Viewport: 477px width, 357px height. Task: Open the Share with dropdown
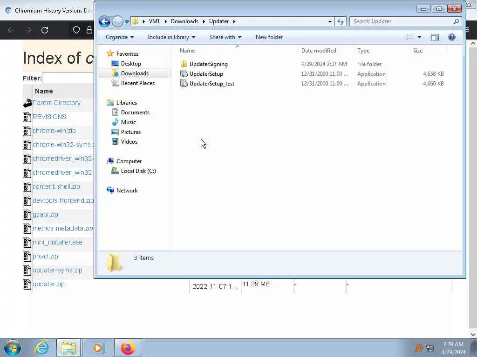click(225, 37)
